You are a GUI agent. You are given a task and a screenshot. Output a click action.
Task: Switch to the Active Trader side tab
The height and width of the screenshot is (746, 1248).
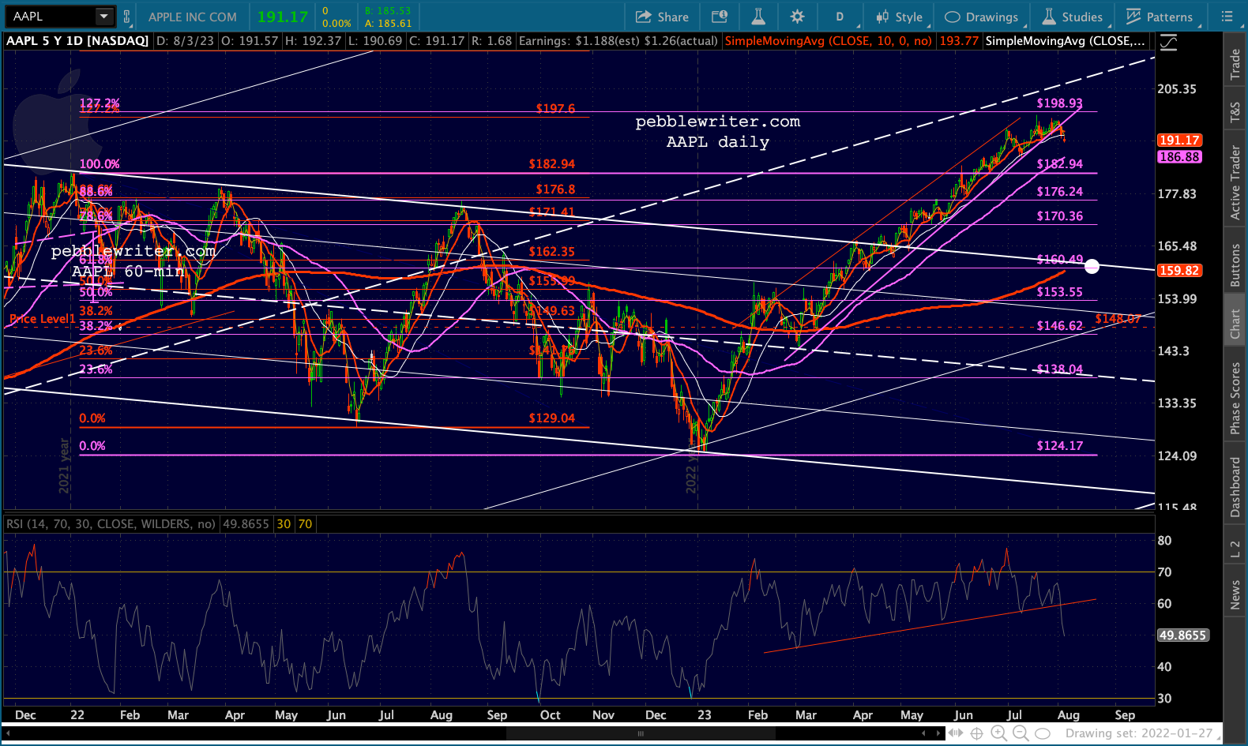[x=1235, y=182]
